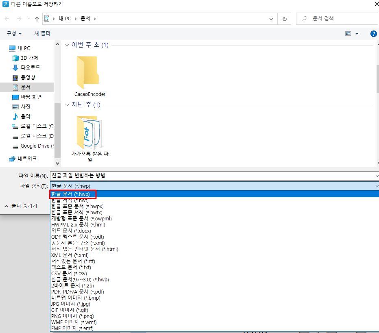
Task: Select Google Drive in the sidebar
Action: click(33, 146)
